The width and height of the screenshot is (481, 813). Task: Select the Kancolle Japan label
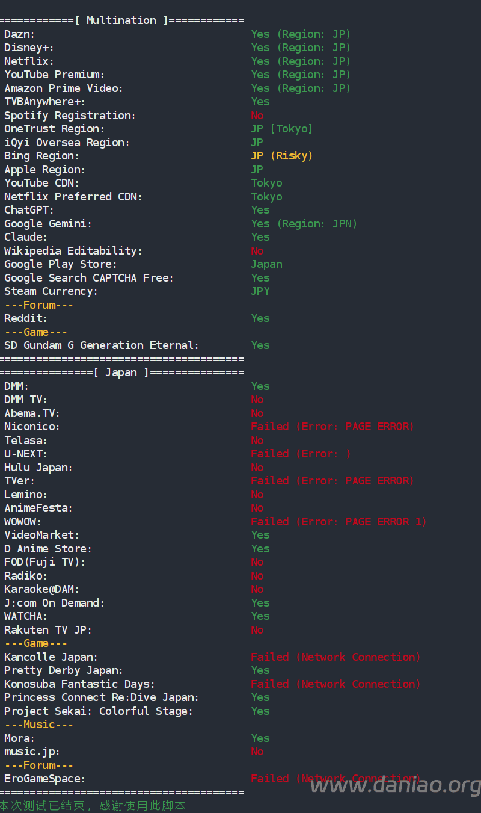[51, 657]
